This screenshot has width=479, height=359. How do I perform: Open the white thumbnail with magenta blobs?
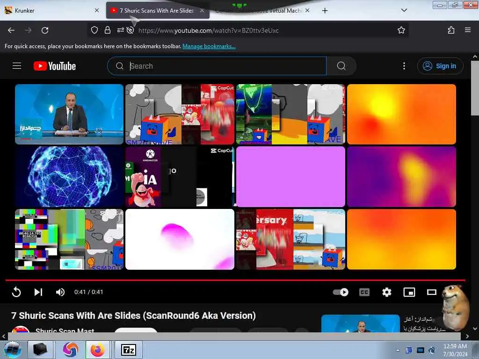(180, 239)
